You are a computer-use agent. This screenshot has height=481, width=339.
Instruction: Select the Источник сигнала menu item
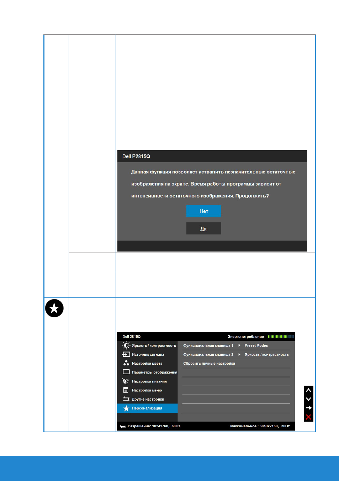[x=147, y=354]
